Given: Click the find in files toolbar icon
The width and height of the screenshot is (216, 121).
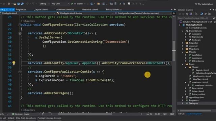Looking at the screenshot, I should (x=99, y=4).
